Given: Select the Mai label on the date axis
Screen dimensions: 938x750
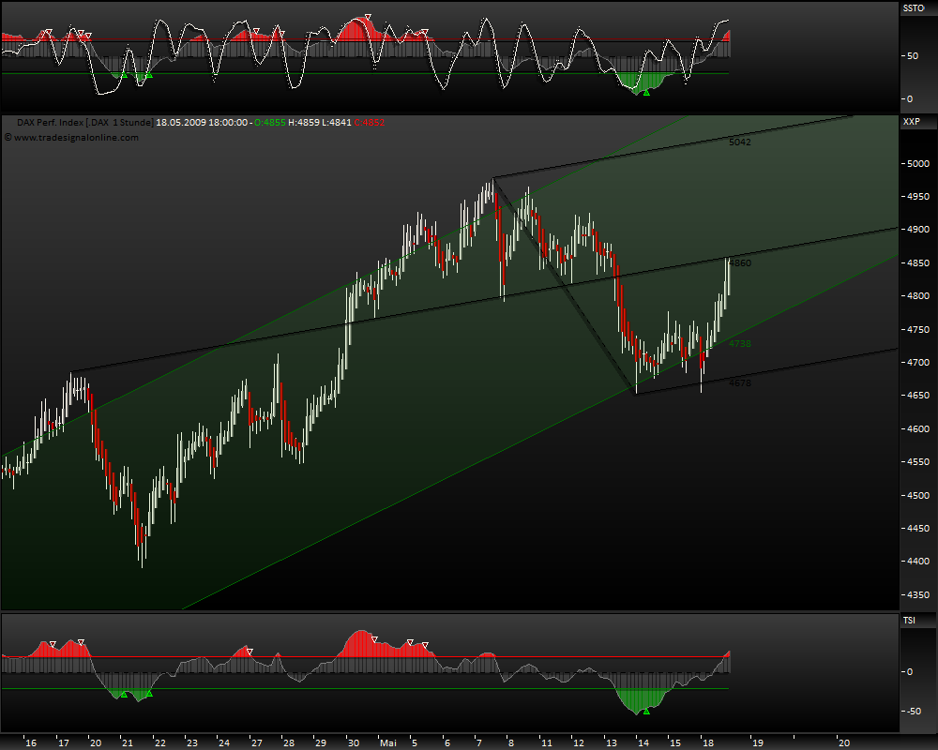Looking at the screenshot, I should point(388,742).
